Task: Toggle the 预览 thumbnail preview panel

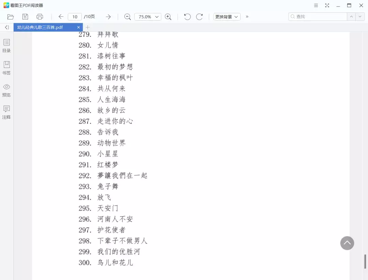Action: [x=6, y=90]
